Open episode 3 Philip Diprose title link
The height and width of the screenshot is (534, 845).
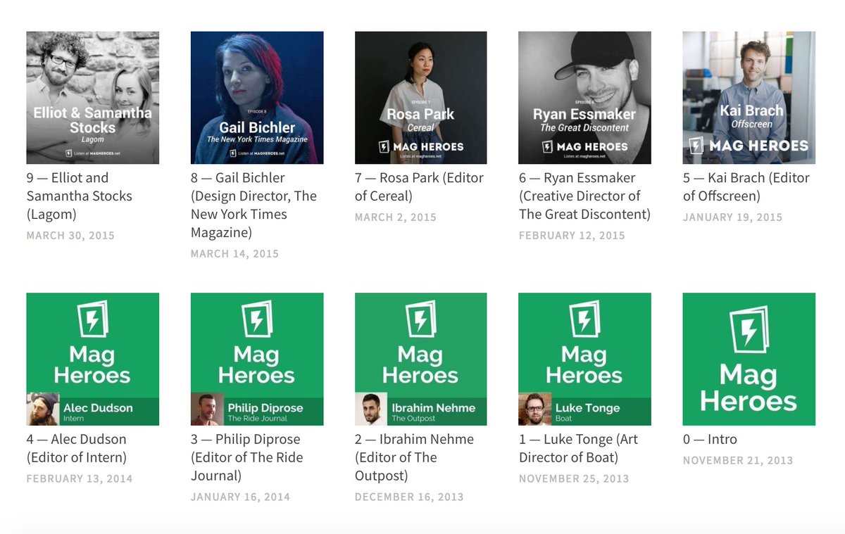[247, 458]
